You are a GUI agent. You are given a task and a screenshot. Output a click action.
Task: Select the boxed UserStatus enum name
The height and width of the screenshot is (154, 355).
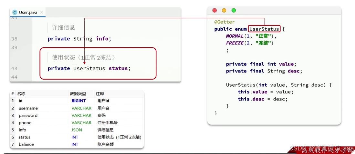[x=264, y=29]
